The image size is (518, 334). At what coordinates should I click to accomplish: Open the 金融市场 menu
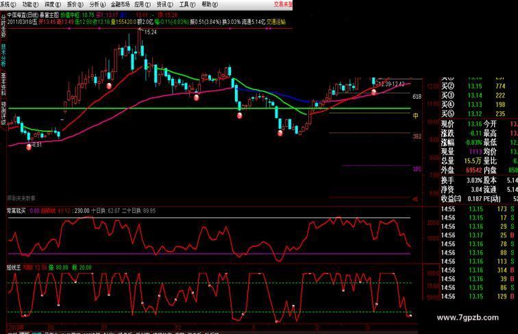point(120,4)
